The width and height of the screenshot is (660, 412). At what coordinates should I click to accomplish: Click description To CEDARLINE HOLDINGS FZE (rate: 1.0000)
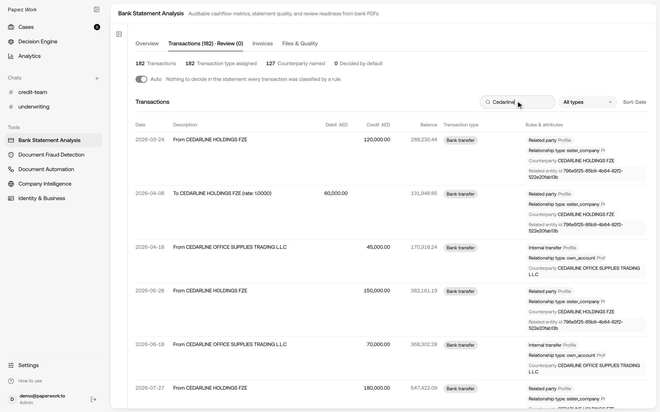click(222, 194)
